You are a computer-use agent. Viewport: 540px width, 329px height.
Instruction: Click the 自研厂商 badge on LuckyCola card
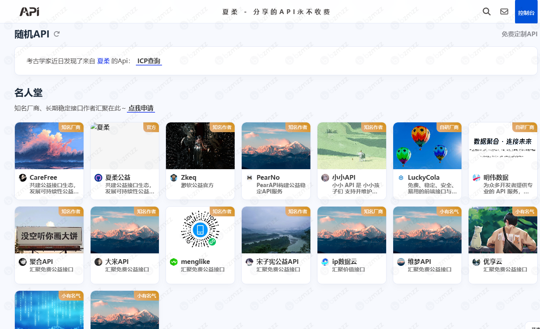click(x=449, y=127)
